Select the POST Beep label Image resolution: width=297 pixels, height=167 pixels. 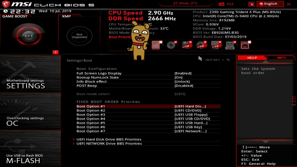pos(87,86)
